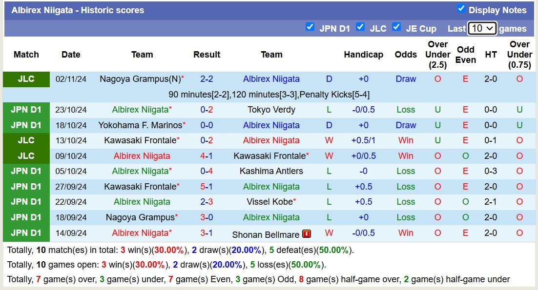
Task: Uncheck the JPN D1 league filter
Action: [x=310, y=27]
